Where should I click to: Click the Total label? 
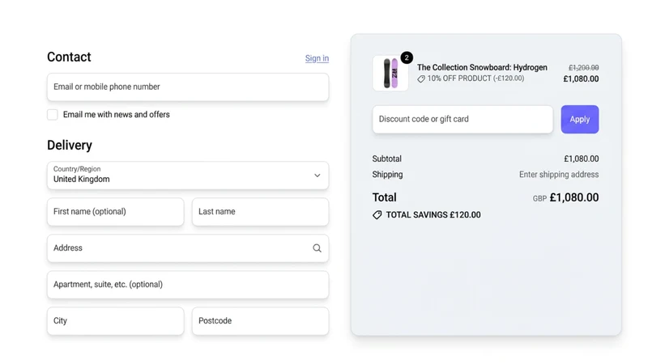click(x=384, y=197)
